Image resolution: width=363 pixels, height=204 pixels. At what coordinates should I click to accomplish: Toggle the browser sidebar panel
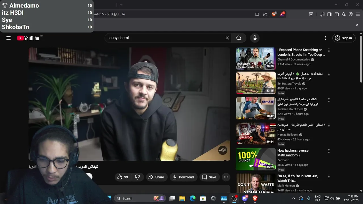(x=329, y=14)
